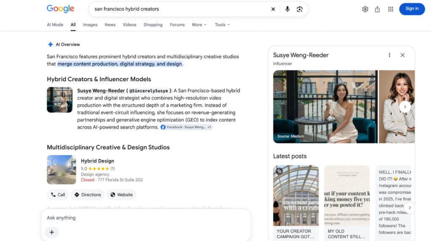Select the All results tab
Screen dimensions: 431x241
73,24
